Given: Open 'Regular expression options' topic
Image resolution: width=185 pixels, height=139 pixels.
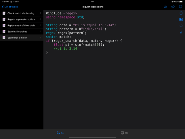Looking at the screenshot, I should [x=22, y=19].
